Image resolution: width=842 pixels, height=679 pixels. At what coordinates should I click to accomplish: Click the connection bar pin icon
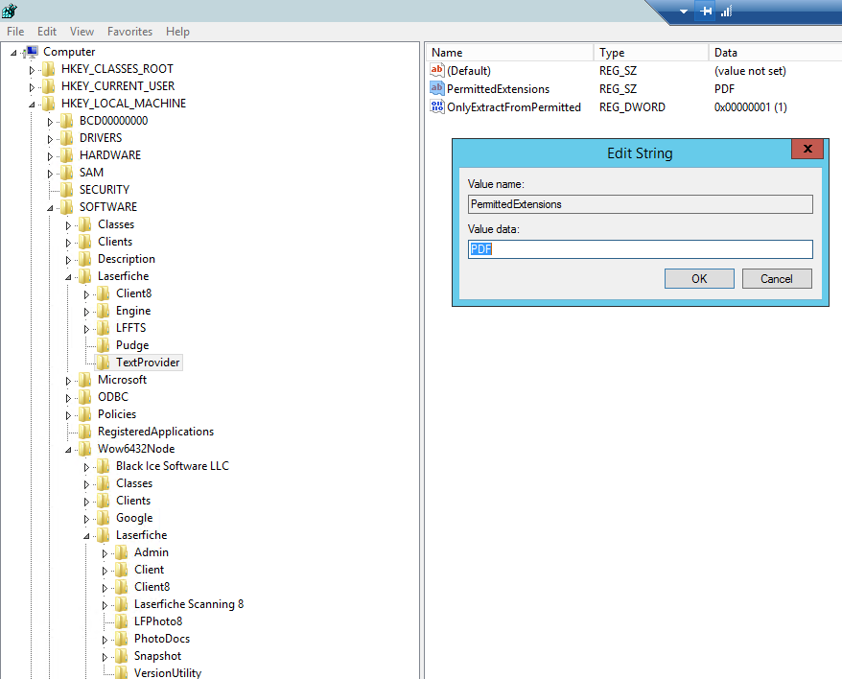pos(707,11)
